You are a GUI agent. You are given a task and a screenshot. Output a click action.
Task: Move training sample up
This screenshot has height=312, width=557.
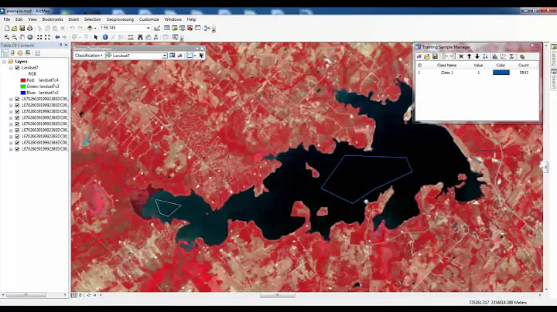pyautogui.click(x=470, y=56)
